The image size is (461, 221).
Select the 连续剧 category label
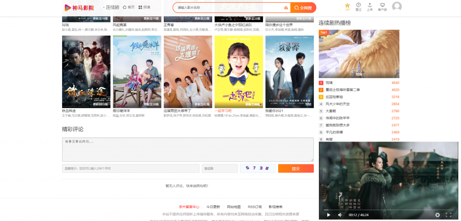point(112,7)
